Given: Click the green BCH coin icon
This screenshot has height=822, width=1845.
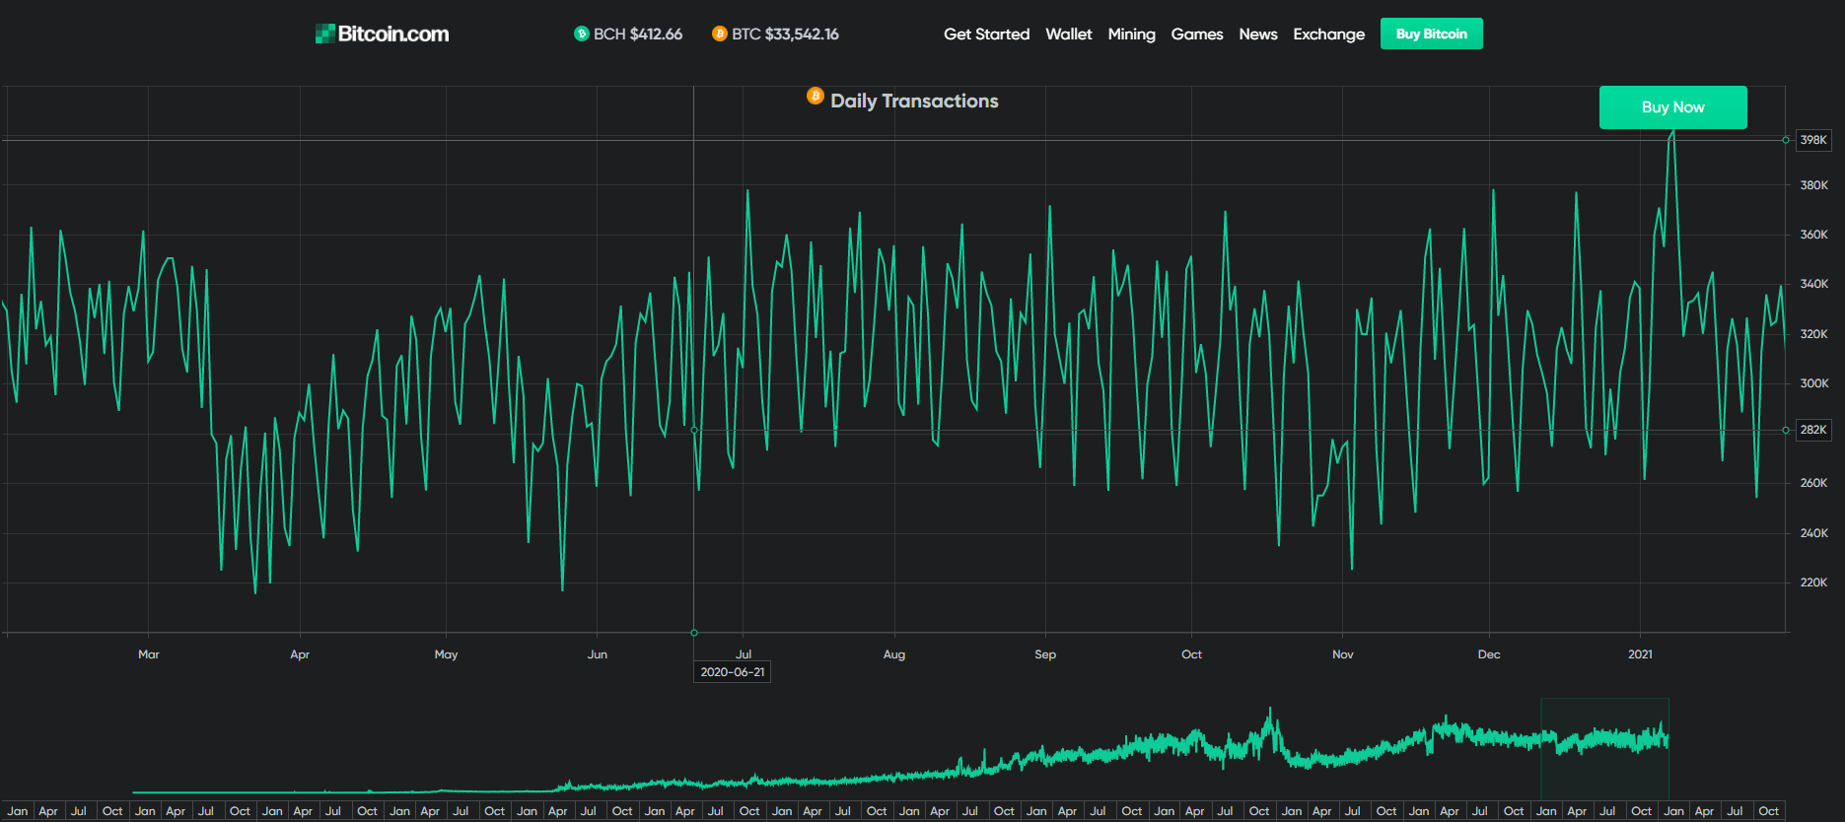Looking at the screenshot, I should tap(582, 34).
